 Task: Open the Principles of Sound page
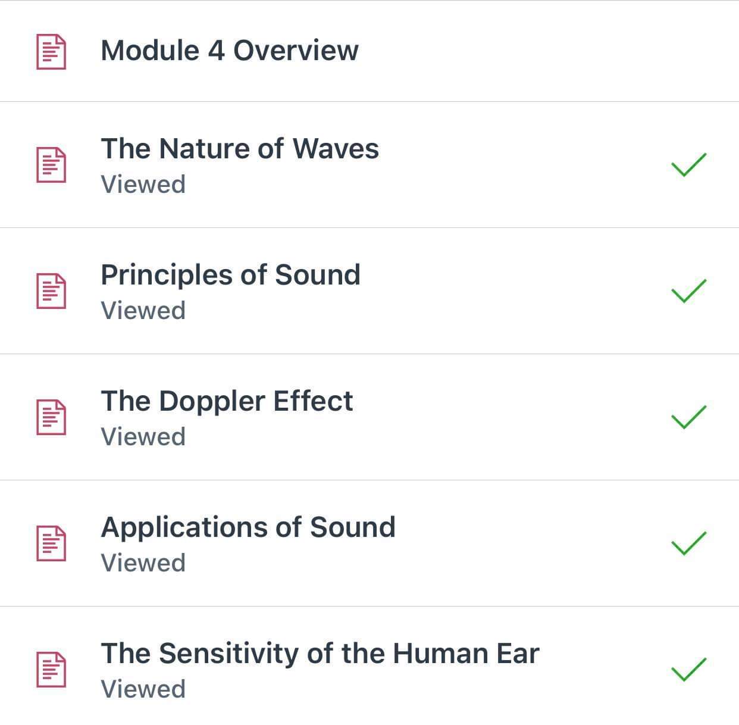(x=231, y=274)
